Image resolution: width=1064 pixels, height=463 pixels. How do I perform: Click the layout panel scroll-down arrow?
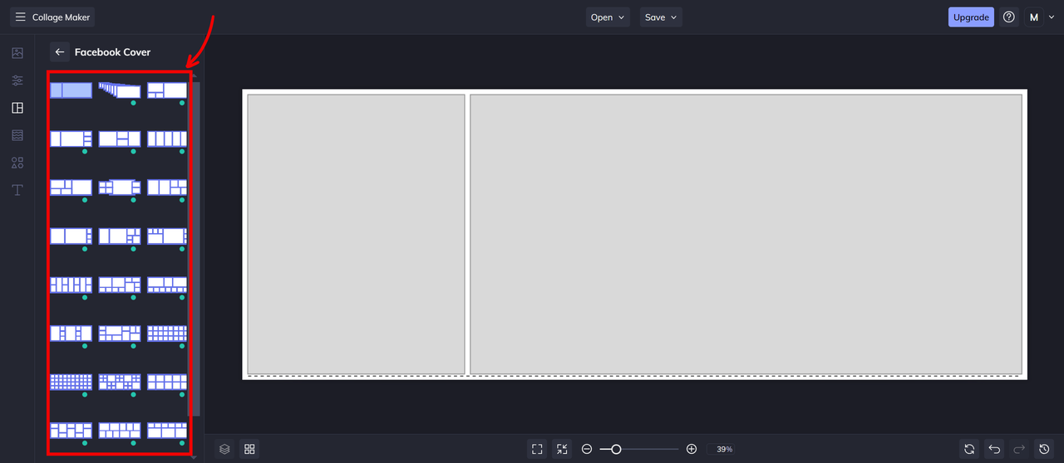coord(194,456)
